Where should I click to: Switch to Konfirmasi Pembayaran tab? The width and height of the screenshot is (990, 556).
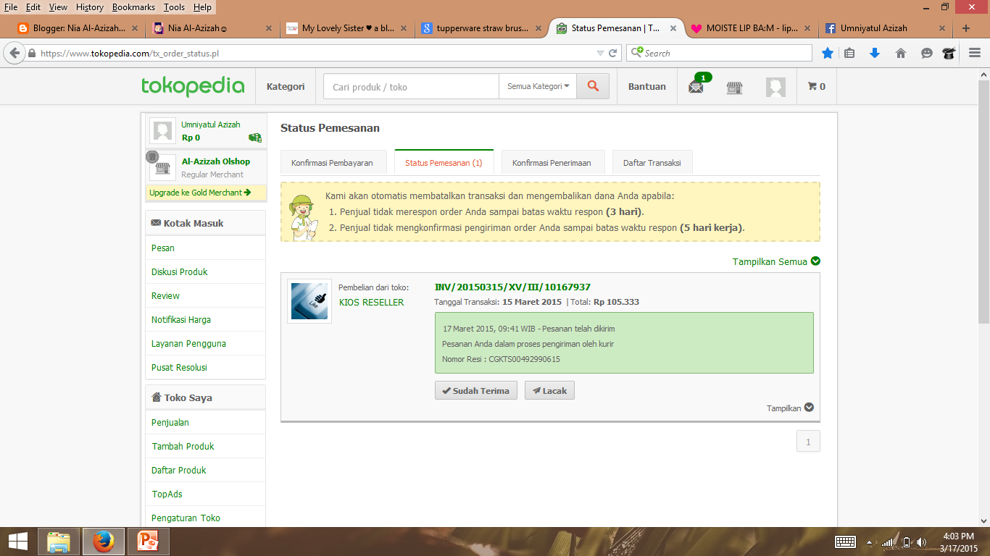point(332,163)
